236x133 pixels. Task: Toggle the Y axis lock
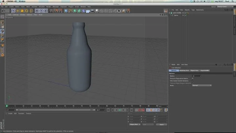[41, 11]
